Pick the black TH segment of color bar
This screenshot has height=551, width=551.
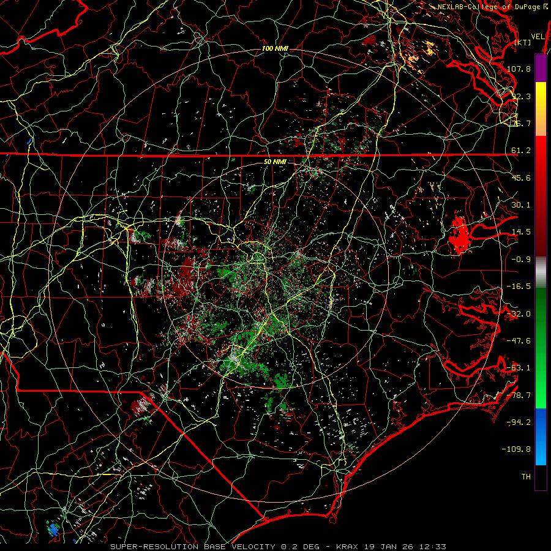coord(541,478)
